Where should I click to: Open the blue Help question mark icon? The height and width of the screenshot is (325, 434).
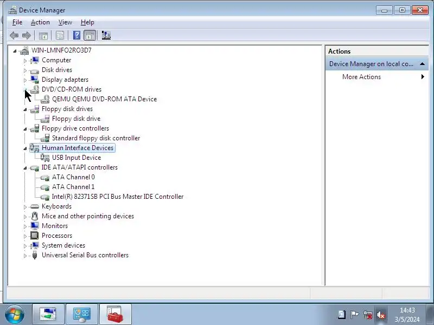pos(76,35)
